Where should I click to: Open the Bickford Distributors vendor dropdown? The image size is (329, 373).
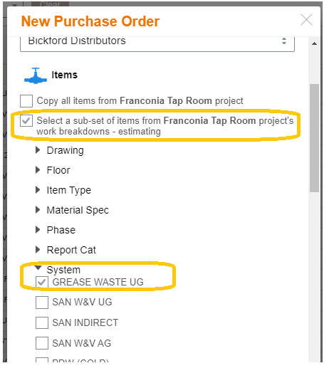click(x=157, y=43)
